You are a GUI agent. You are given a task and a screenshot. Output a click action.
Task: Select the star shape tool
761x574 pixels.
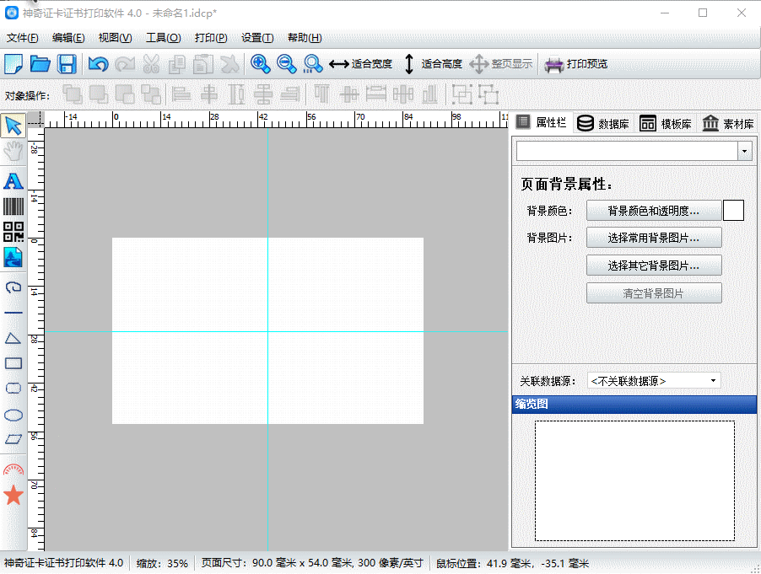coord(13,496)
